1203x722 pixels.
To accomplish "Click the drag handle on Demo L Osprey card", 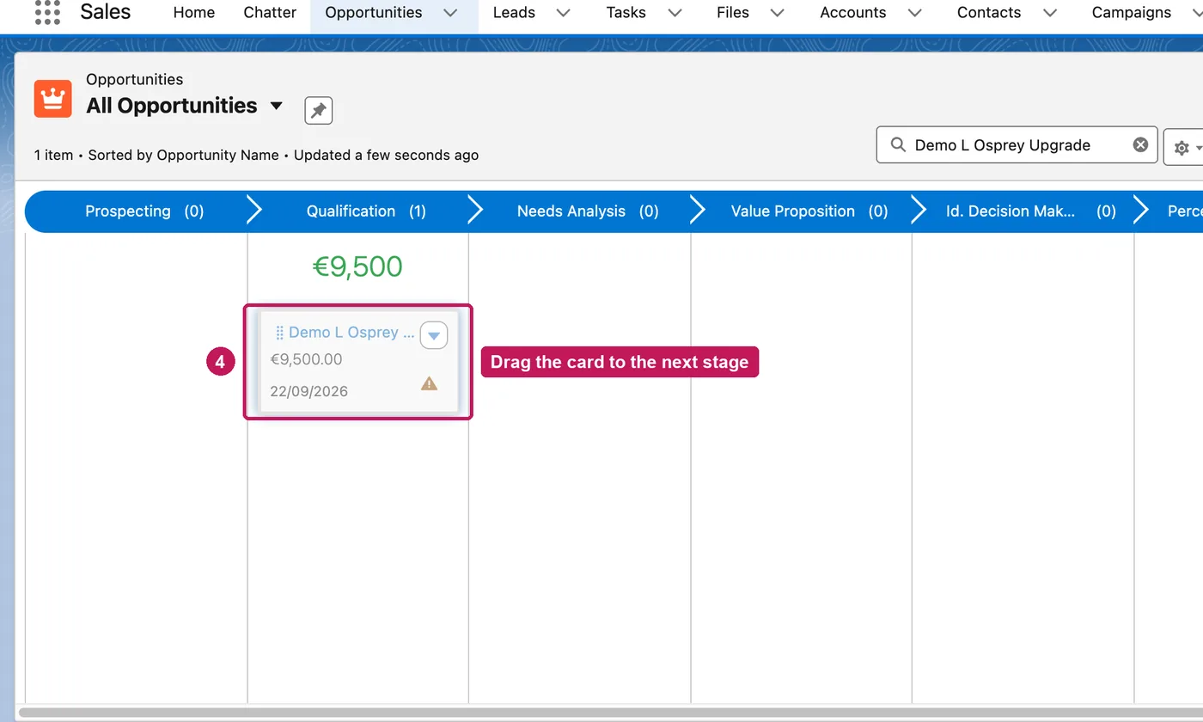I will (279, 333).
